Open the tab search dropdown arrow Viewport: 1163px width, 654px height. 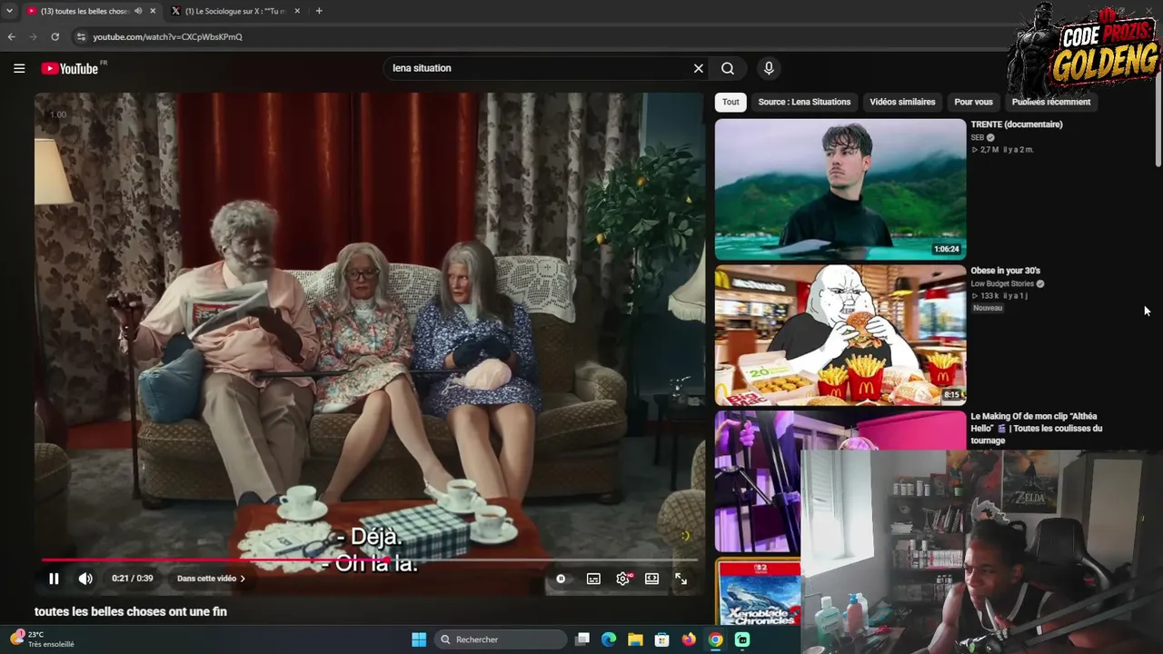[9, 11]
